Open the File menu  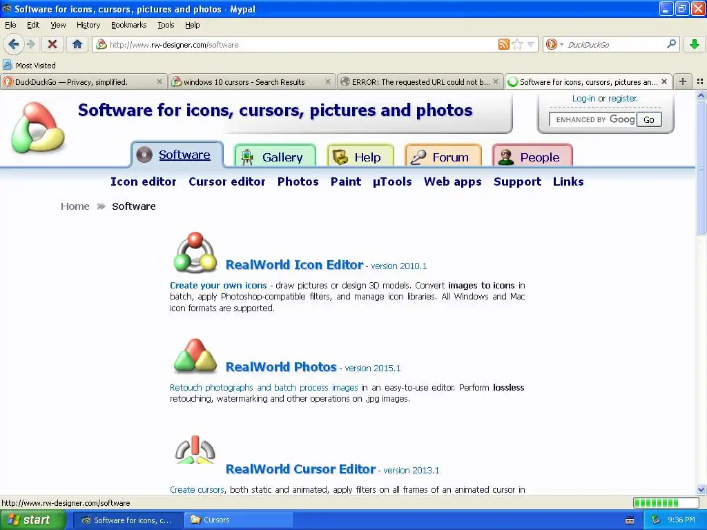pos(10,25)
